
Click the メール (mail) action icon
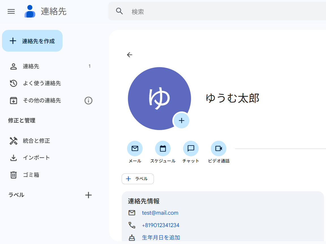(135, 148)
